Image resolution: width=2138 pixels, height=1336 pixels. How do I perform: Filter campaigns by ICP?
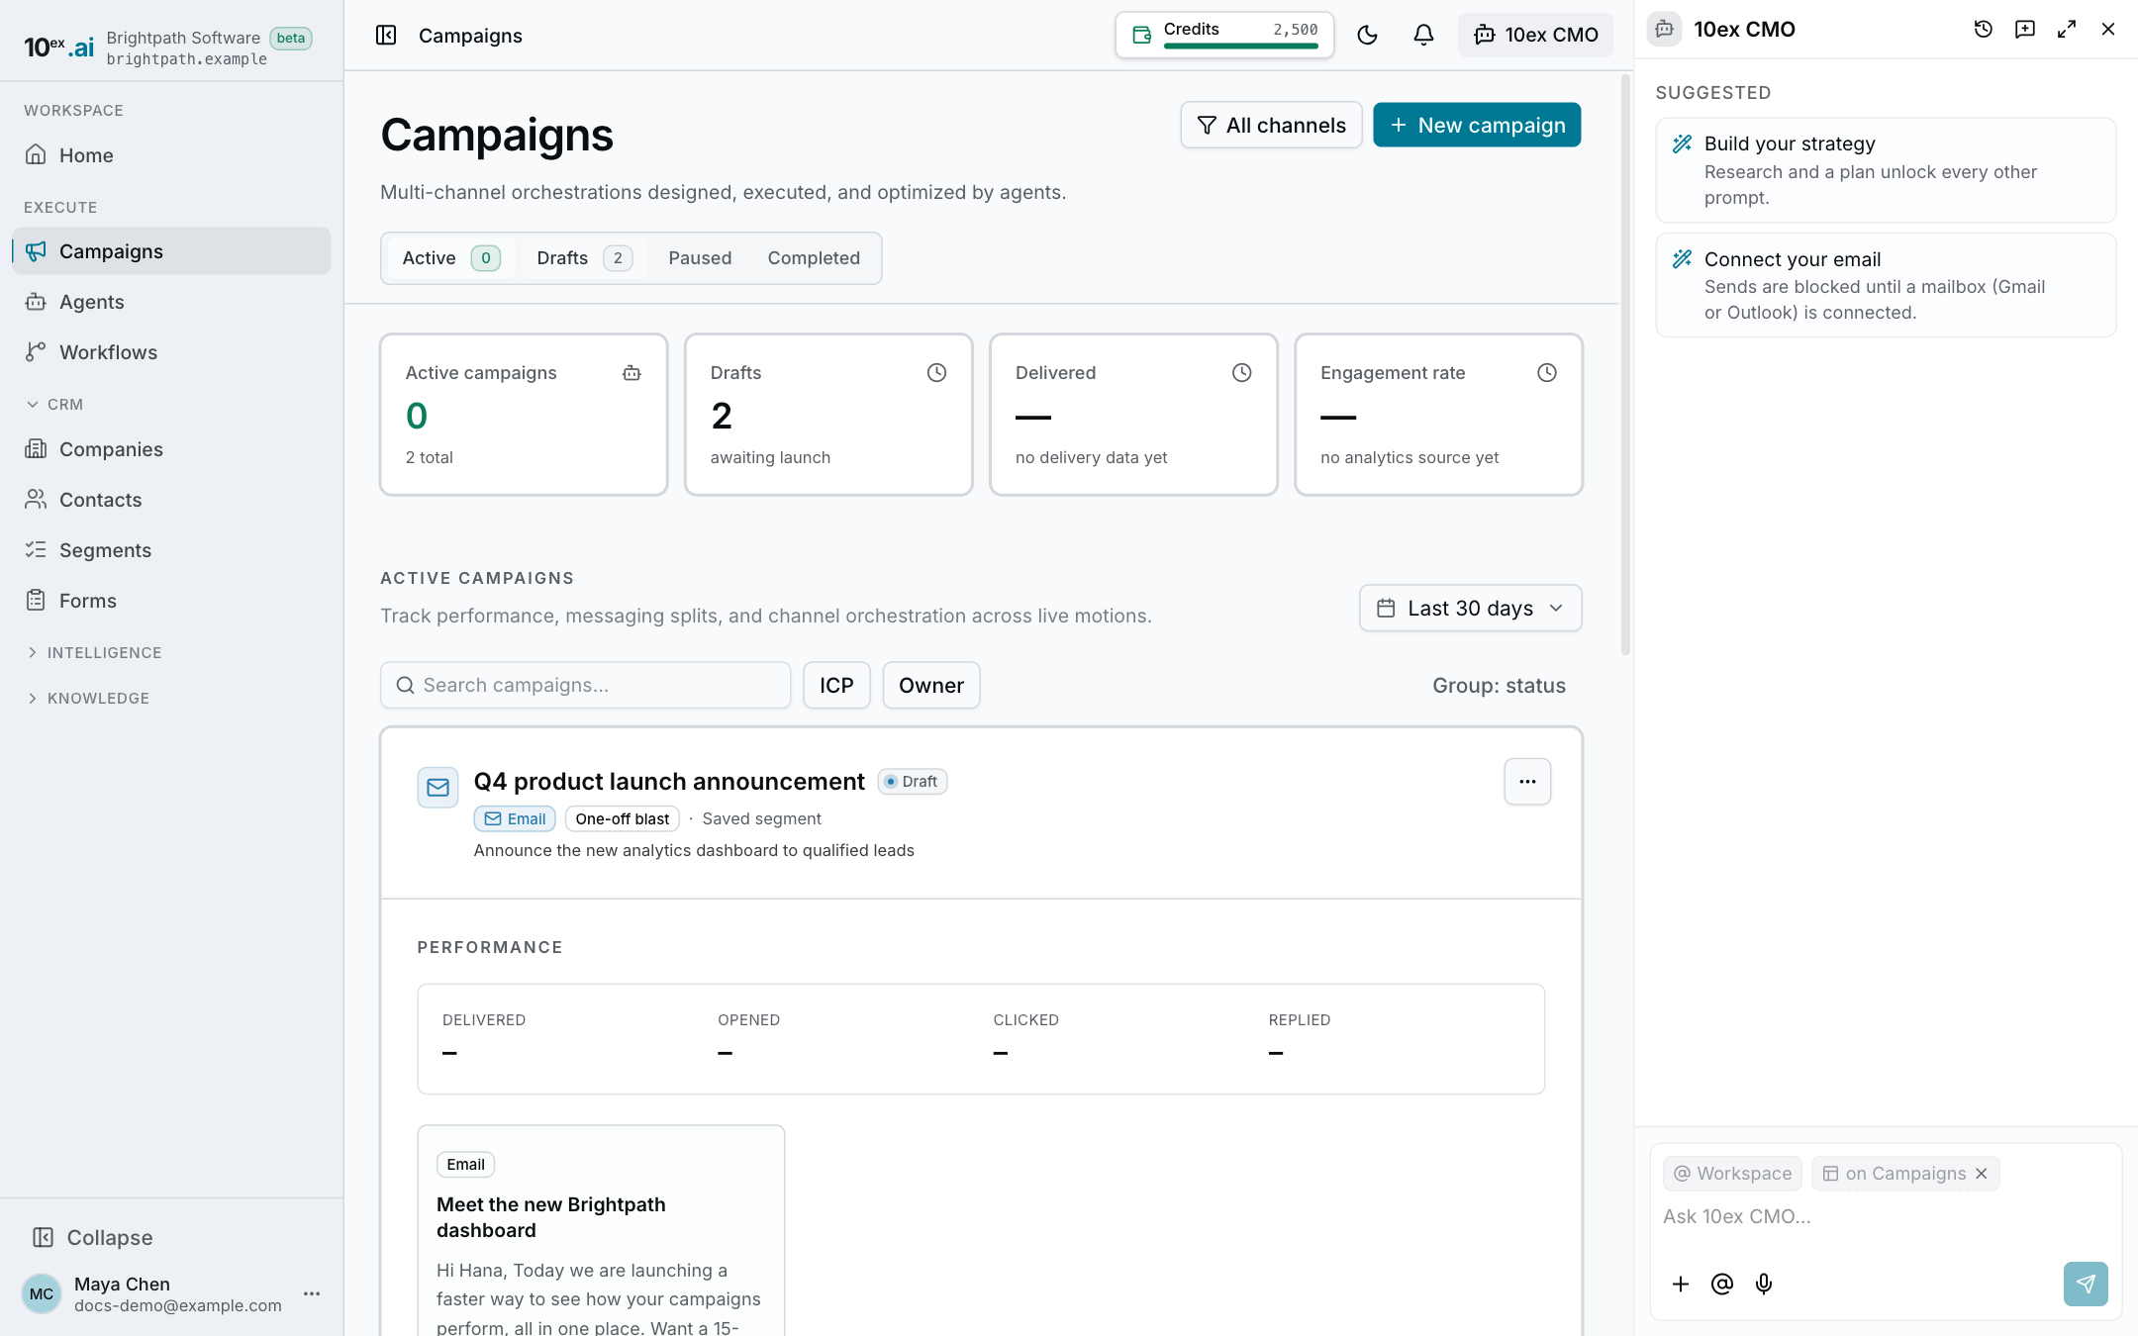click(836, 685)
